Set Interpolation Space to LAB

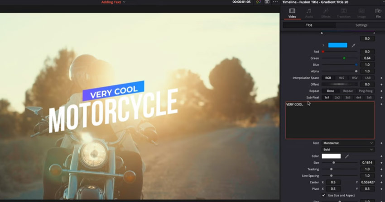pyautogui.click(x=368, y=78)
